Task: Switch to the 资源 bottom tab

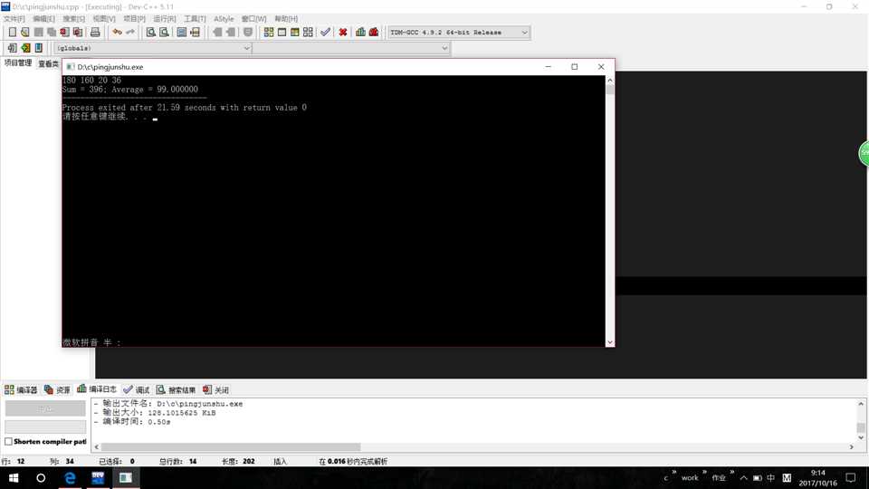Action: click(x=58, y=389)
